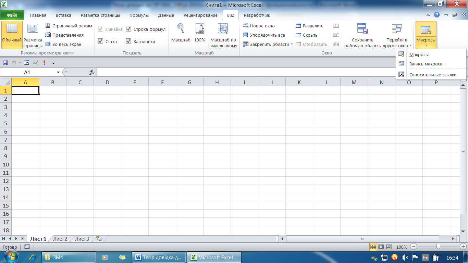The width and height of the screenshot is (468, 263).
Task: Open the Name Box dropdown arrow
Action: click(x=58, y=73)
